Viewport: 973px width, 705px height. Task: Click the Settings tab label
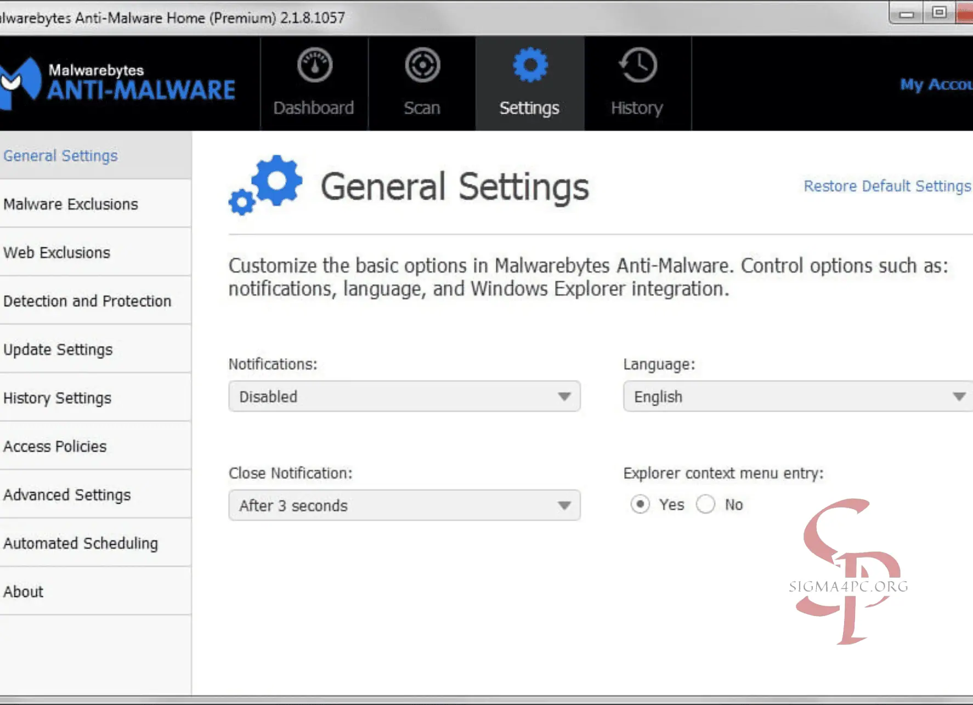[x=529, y=108]
